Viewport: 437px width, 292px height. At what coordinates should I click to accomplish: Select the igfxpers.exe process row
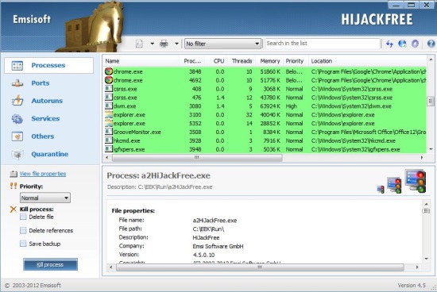(x=265, y=149)
